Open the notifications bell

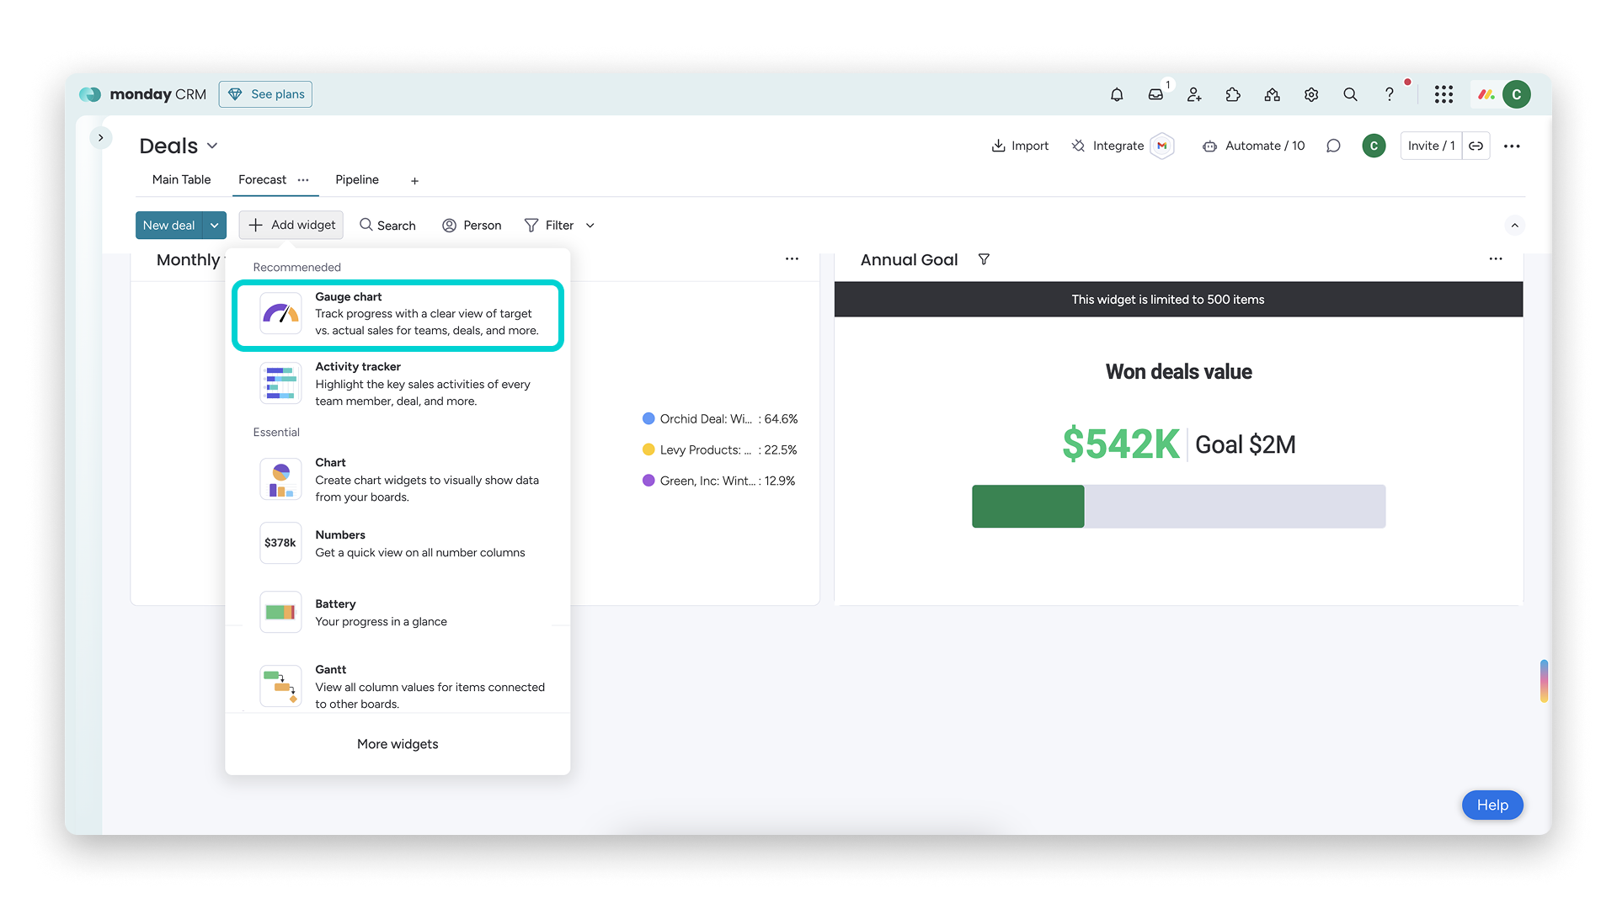coord(1117,94)
